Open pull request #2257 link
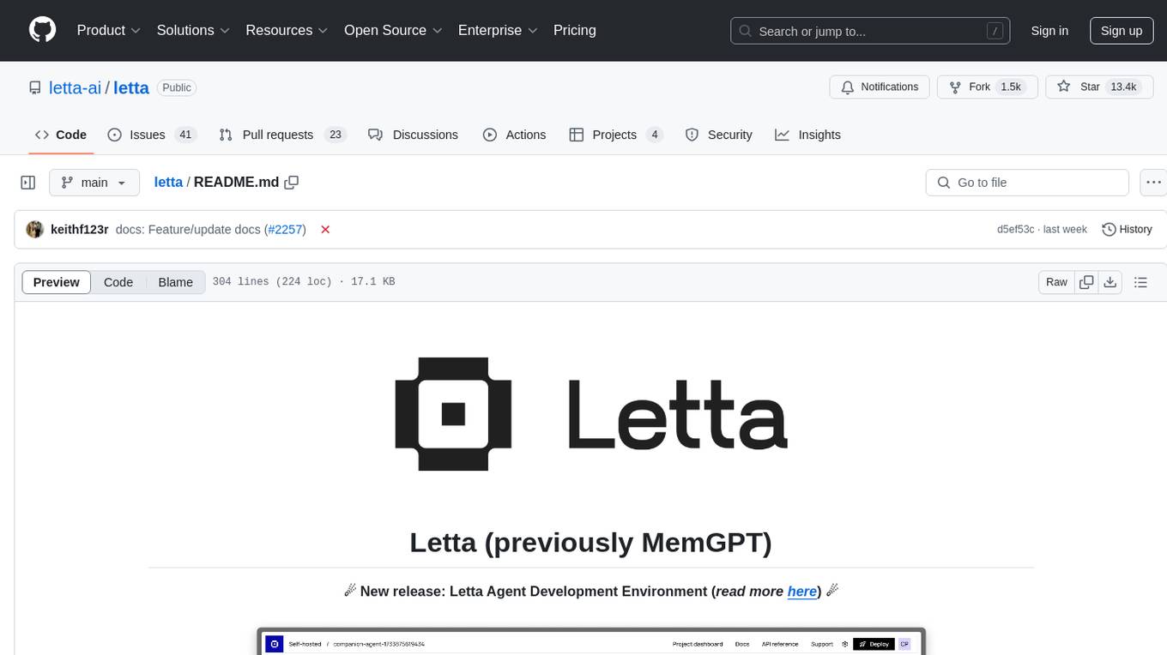The height and width of the screenshot is (655, 1167). [284, 230]
